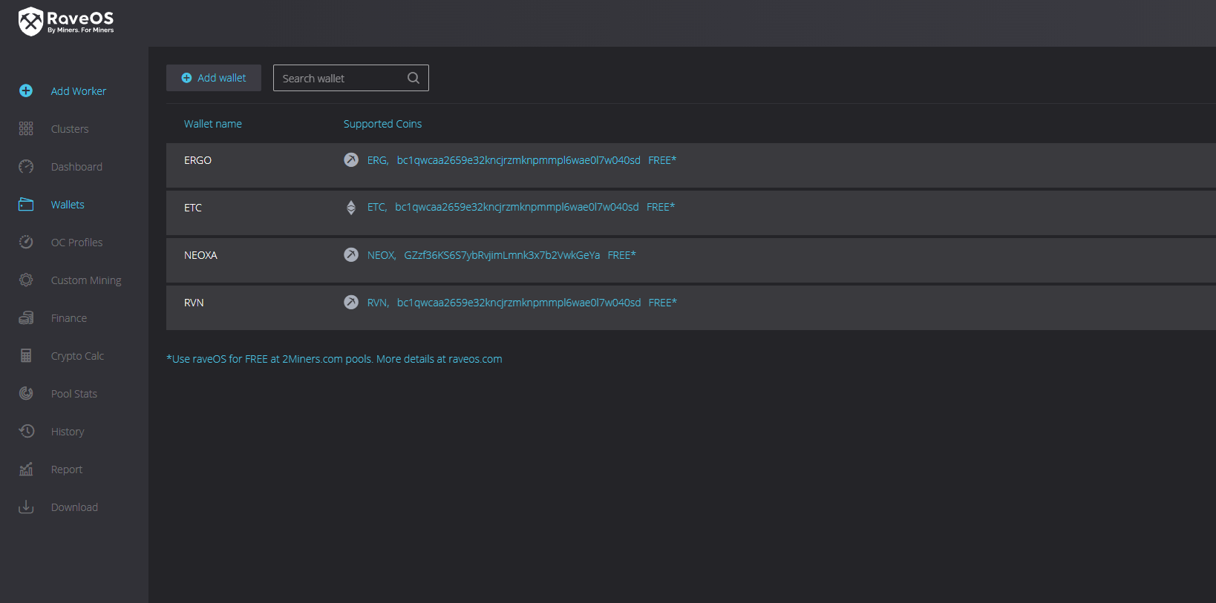This screenshot has width=1216, height=603.
Task: Click the OC Profiles speedometer icon
Action: click(x=26, y=242)
